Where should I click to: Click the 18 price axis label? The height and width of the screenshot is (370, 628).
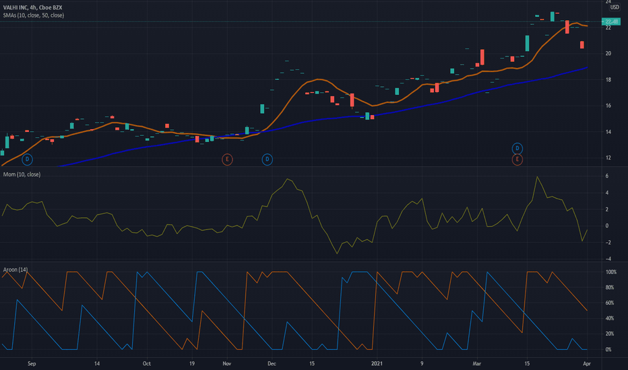pos(608,80)
